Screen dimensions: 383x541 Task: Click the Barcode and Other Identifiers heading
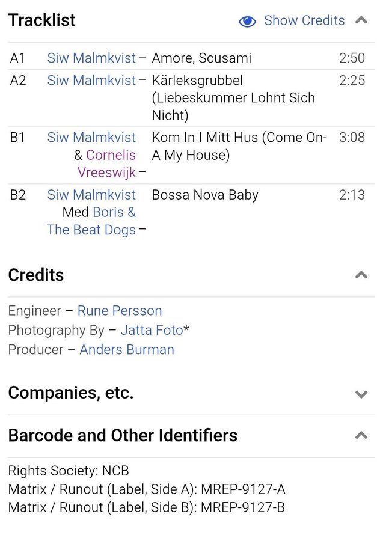[123, 435]
